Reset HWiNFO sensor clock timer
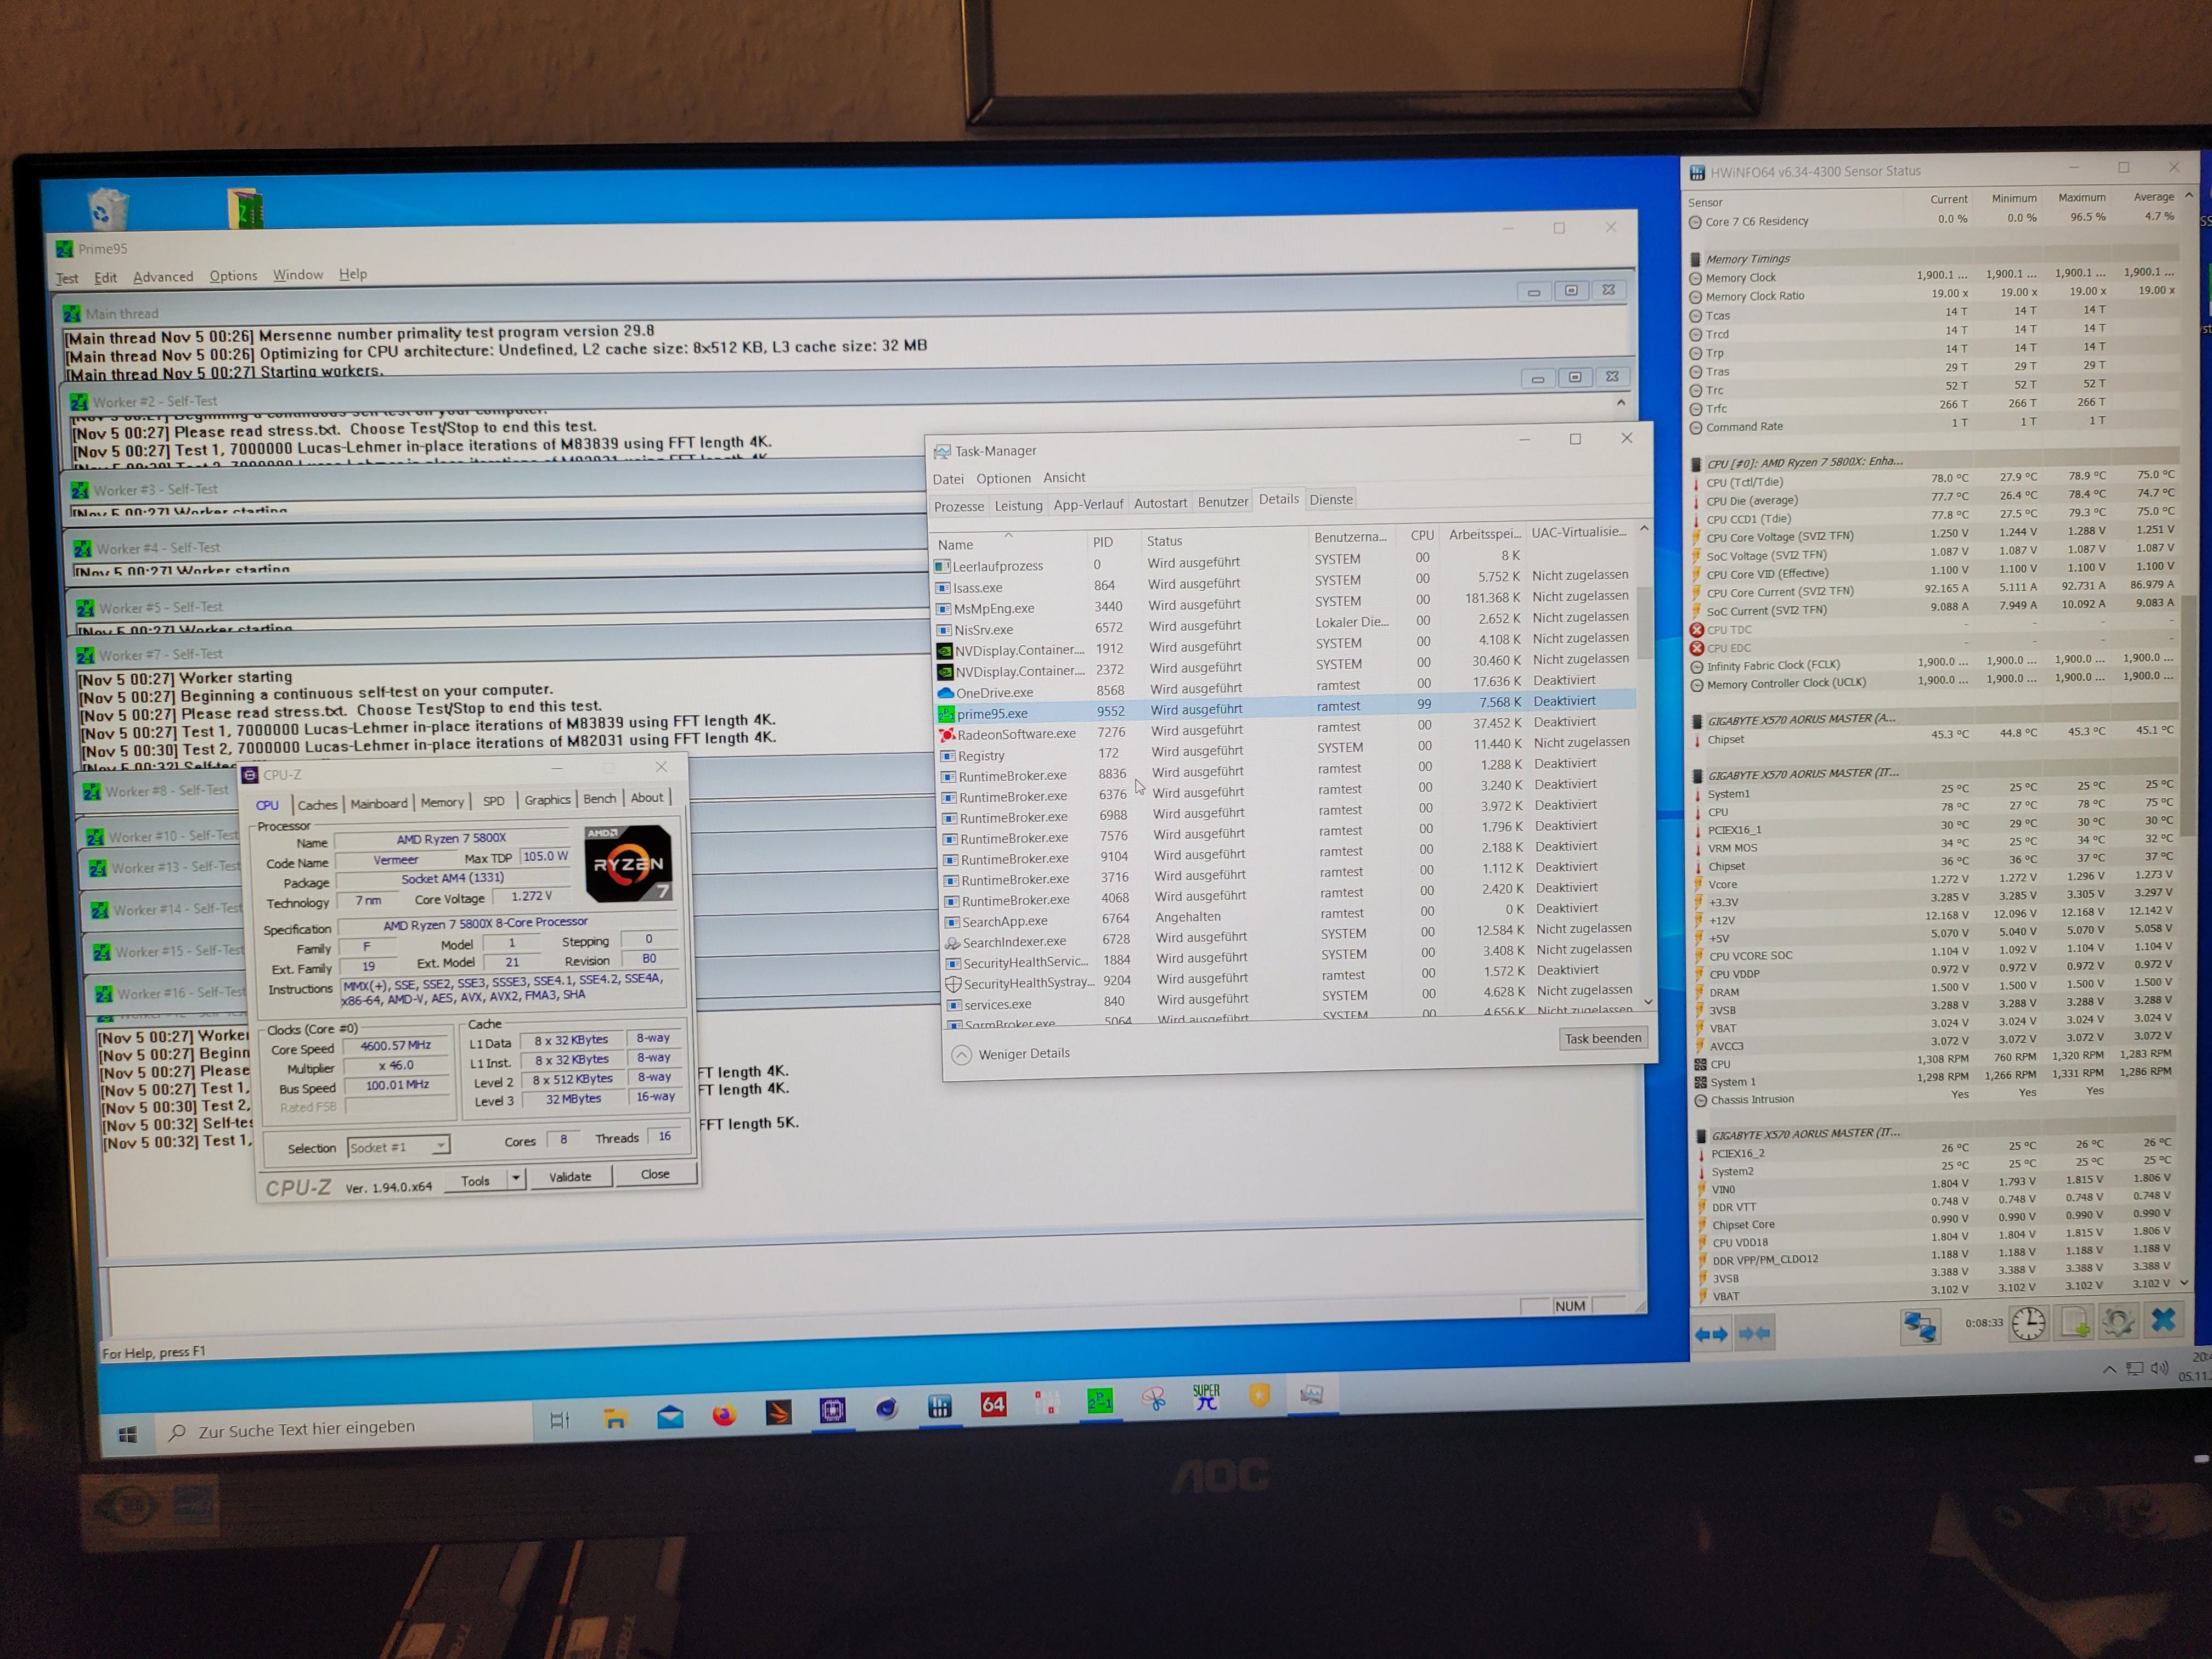This screenshot has width=2212, height=1659. point(2027,1324)
